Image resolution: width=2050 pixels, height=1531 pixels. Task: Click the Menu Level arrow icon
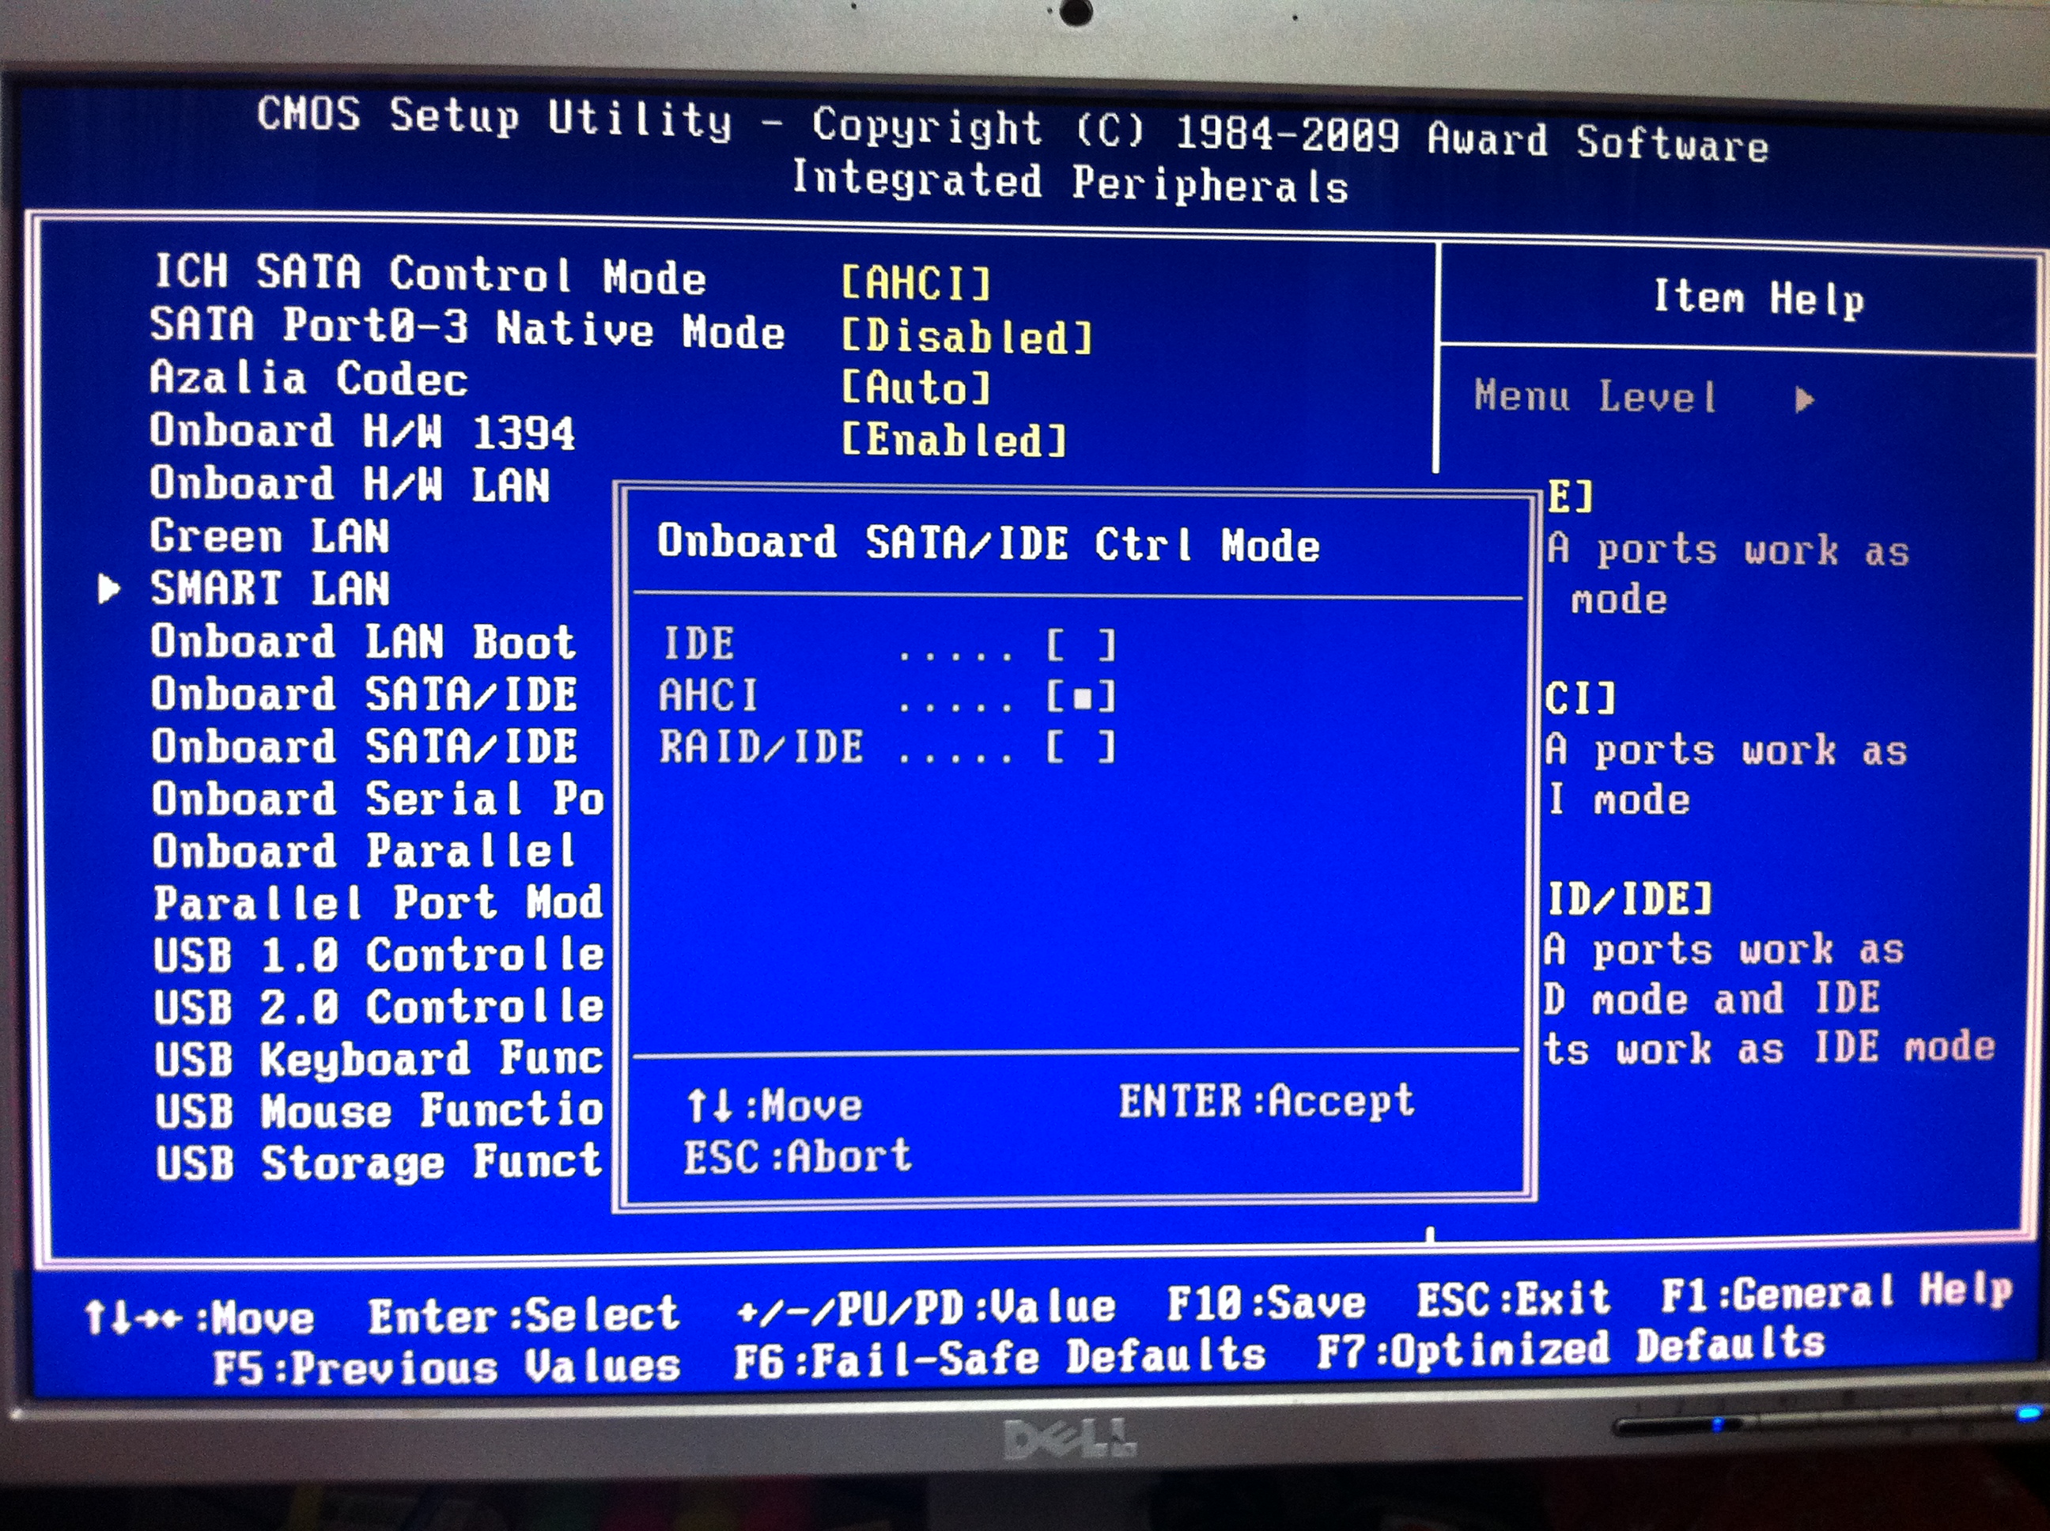pyautogui.click(x=1802, y=400)
